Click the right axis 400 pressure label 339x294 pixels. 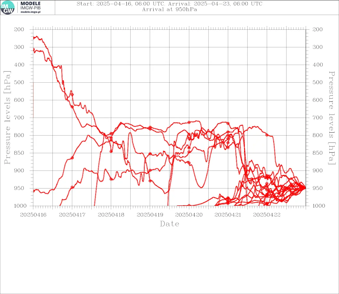317,65
